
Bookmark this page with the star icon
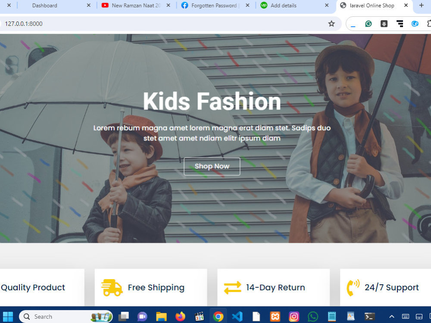[331, 24]
